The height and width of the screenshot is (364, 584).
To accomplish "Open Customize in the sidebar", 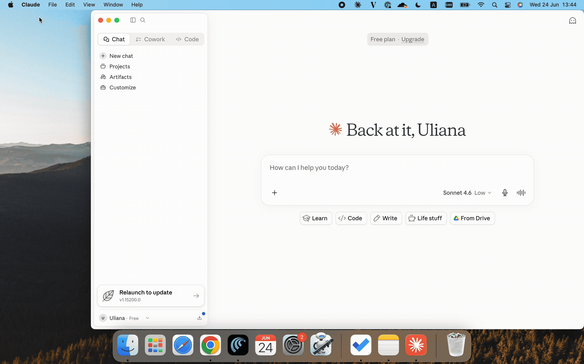I will pos(122,87).
